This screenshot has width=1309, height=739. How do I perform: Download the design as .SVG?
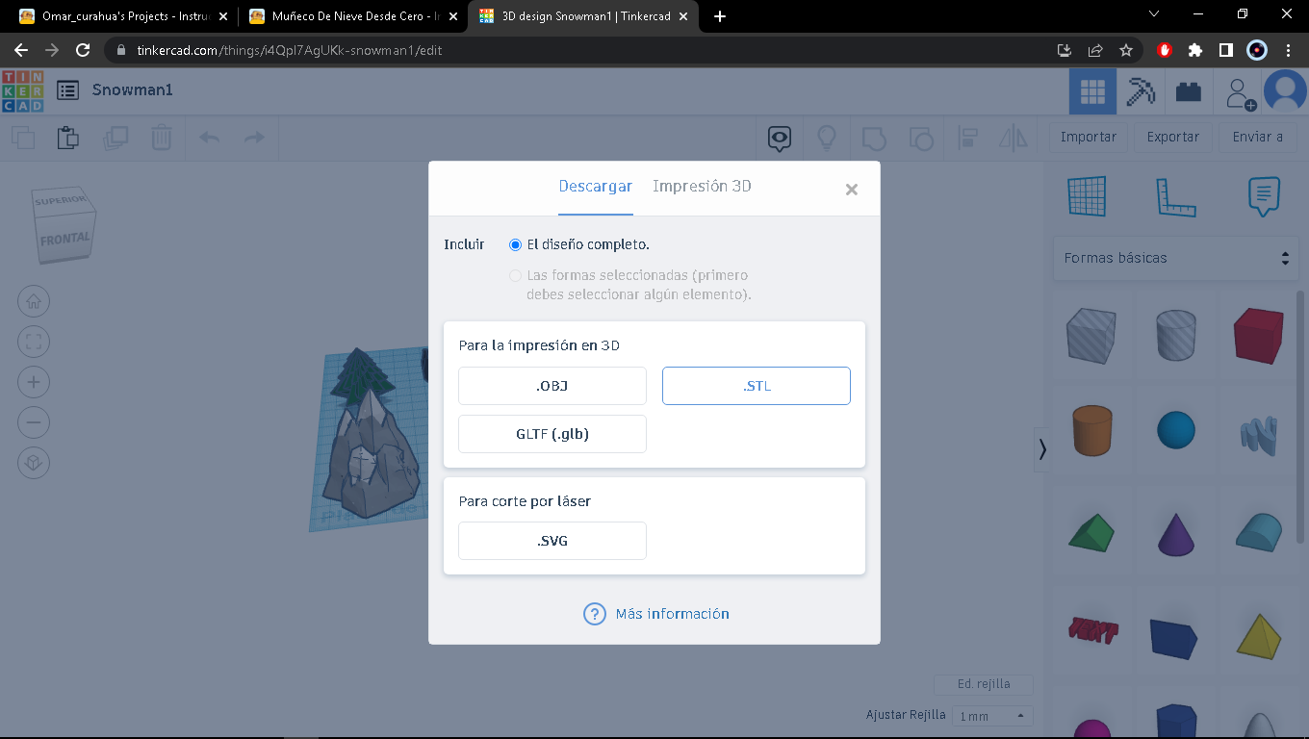(552, 541)
